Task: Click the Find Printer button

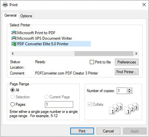Action: point(127,72)
